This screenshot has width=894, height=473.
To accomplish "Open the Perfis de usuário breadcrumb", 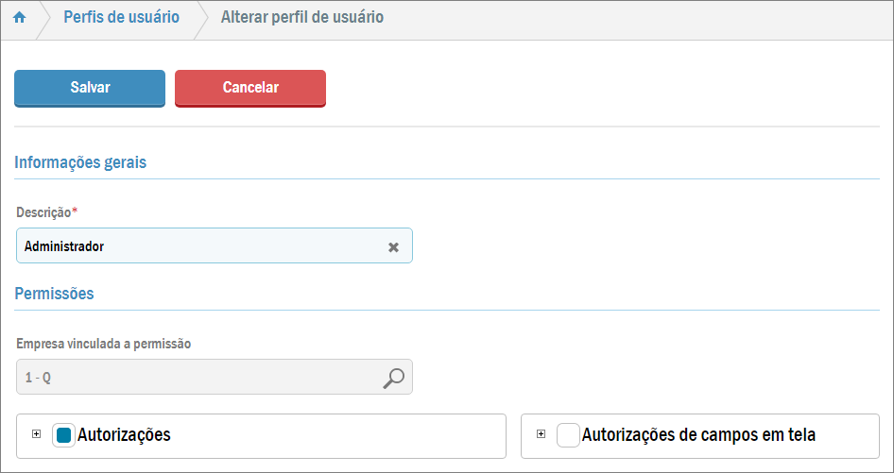I will 121,18.
